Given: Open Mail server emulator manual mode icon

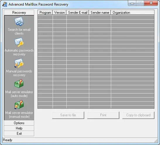Looking at the screenshot, I should (x=19, y=105).
